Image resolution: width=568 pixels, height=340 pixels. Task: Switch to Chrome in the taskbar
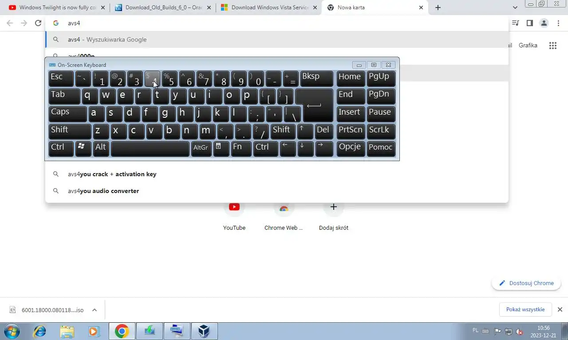click(122, 331)
